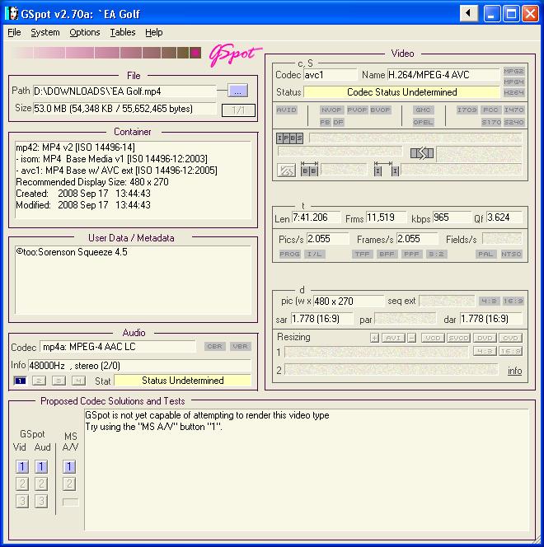Click the PROG scan indicator
The width and height of the screenshot is (544, 547).
[x=289, y=254]
